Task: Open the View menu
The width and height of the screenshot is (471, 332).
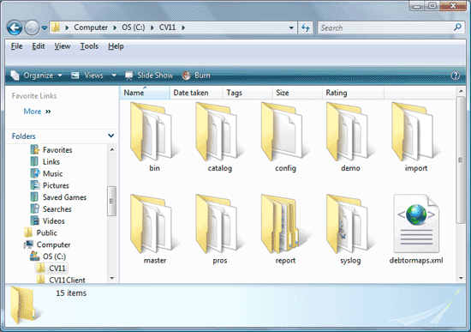Action: [x=63, y=46]
